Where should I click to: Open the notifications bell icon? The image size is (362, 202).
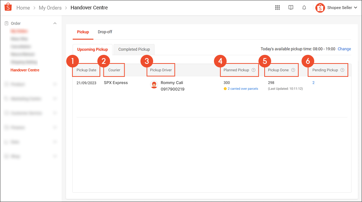[x=304, y=8]
